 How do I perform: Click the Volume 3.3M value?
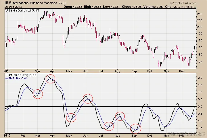154,7
